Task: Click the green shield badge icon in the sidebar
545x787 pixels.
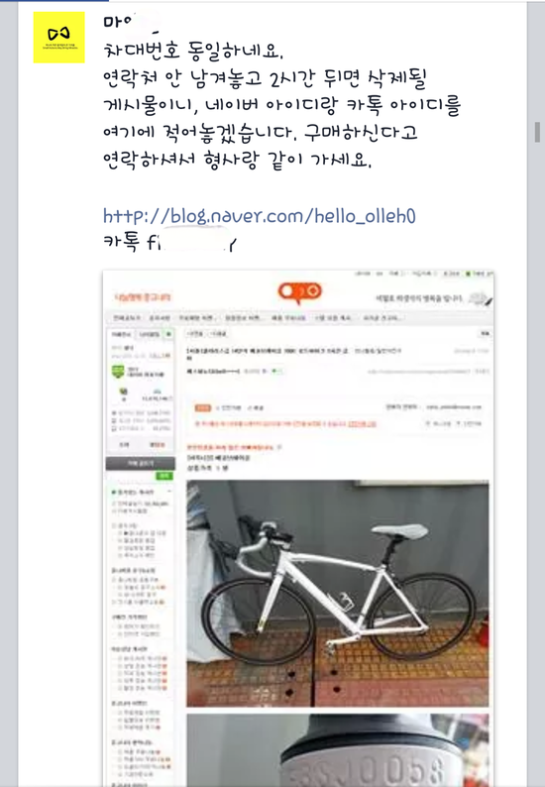Action: click(118, 372)
